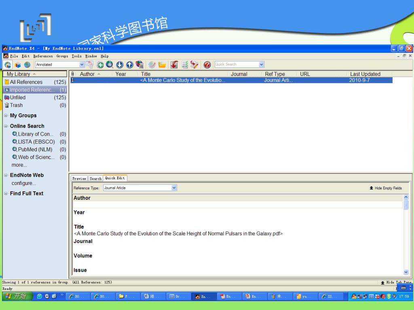Sort by Last Updated column header
Viewport: 414px width, 310px height.
click(x=370, y=74)
